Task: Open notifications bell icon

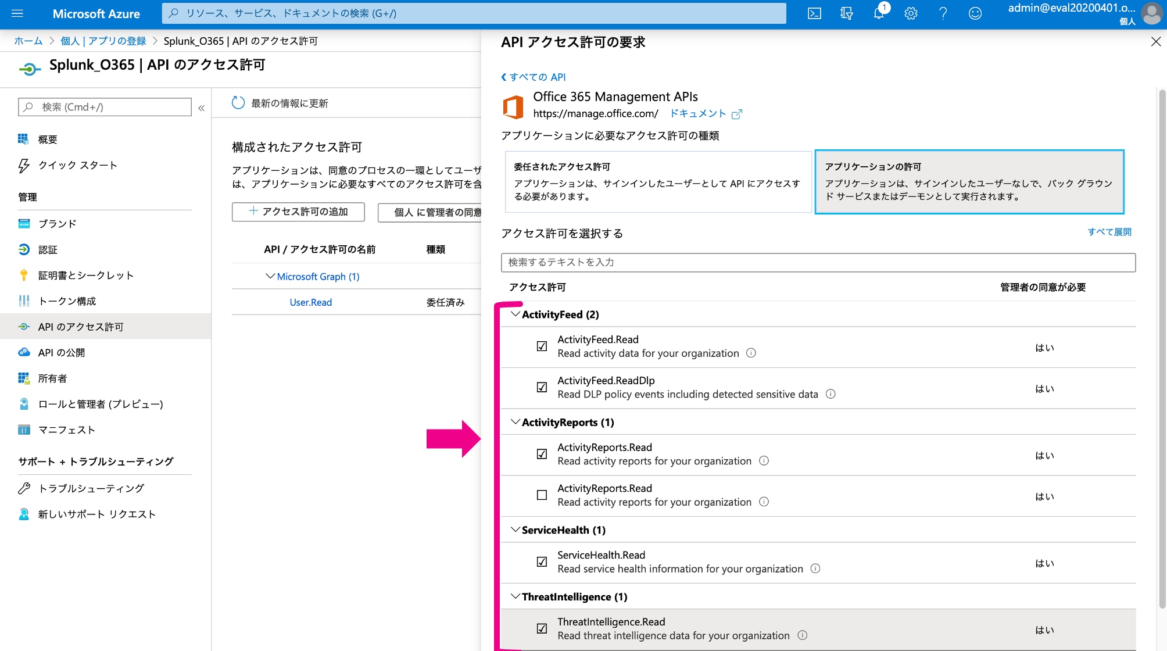Action: coord(879,13)
